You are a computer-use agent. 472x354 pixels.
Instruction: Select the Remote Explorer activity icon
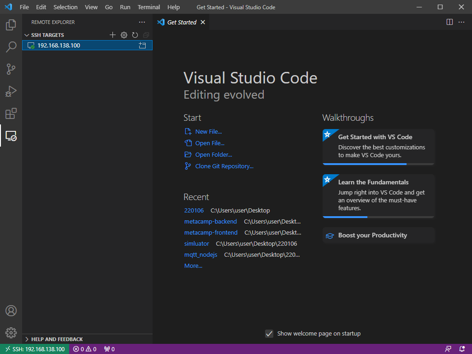[x=11, y=136]
